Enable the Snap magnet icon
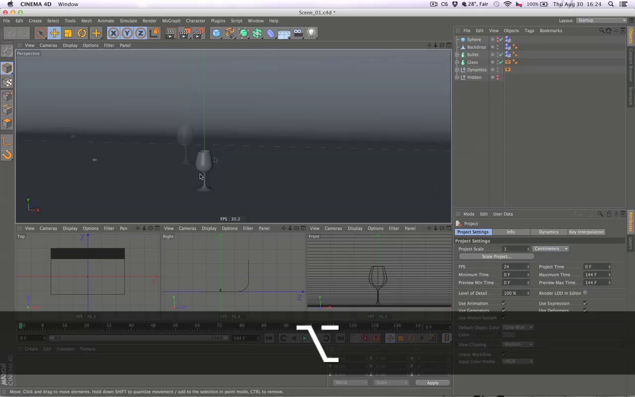The height and width of the screenshot is (397, 635). pos(7,155)
